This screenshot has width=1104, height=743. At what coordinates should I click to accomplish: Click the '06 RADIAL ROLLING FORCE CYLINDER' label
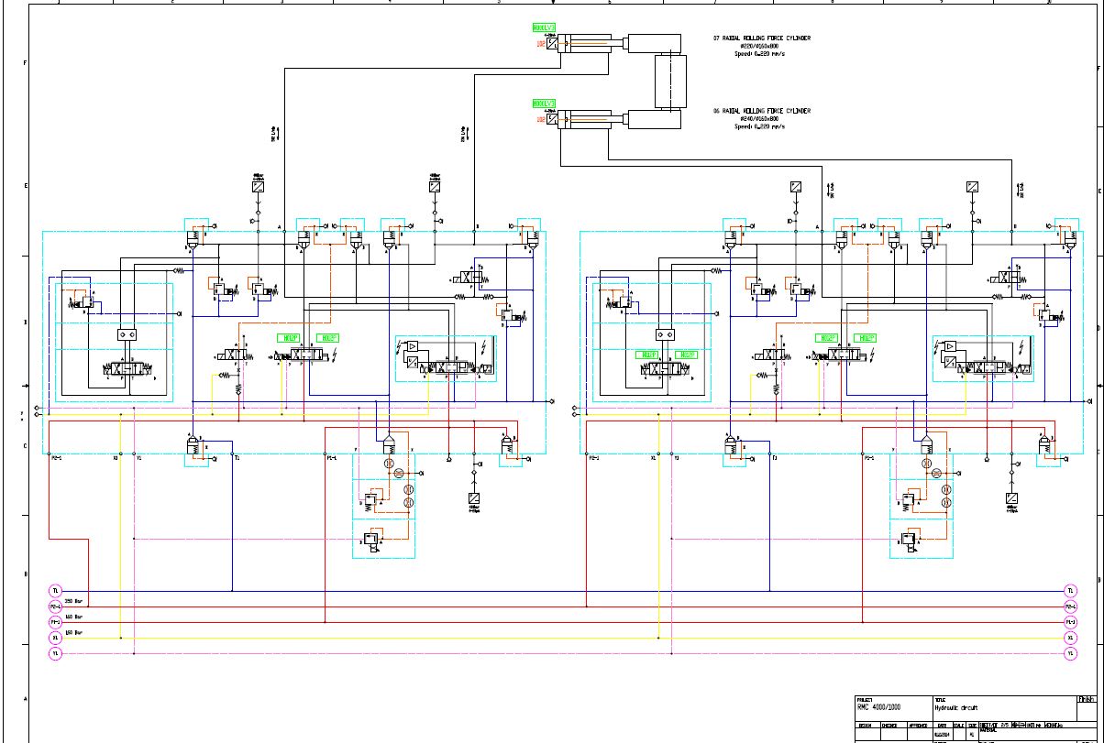coord(762,111)
